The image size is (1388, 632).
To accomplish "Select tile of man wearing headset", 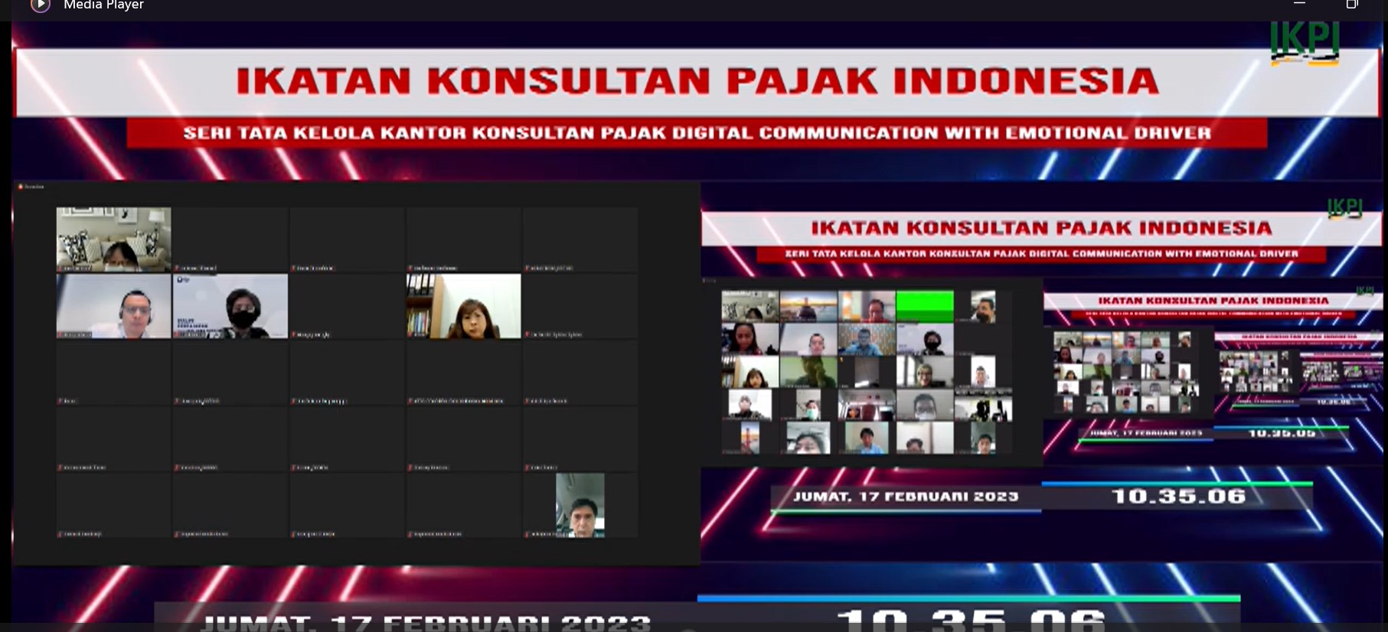I will 113,306.
